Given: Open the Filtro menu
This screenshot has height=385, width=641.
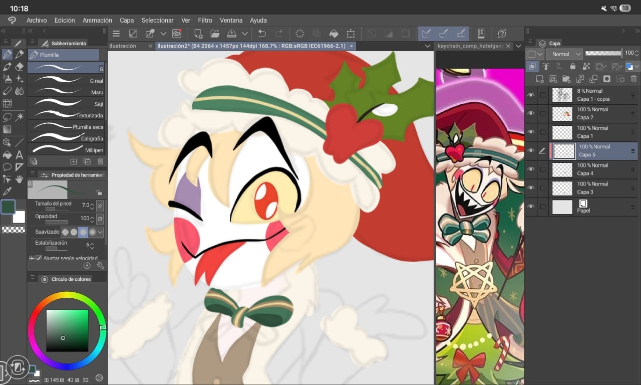Looking at the screenshot, I should (x=205, y=21).
